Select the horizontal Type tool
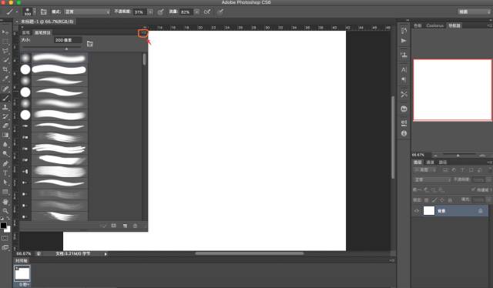The width and height of the screenshot is (493, 288). [5, 172]
